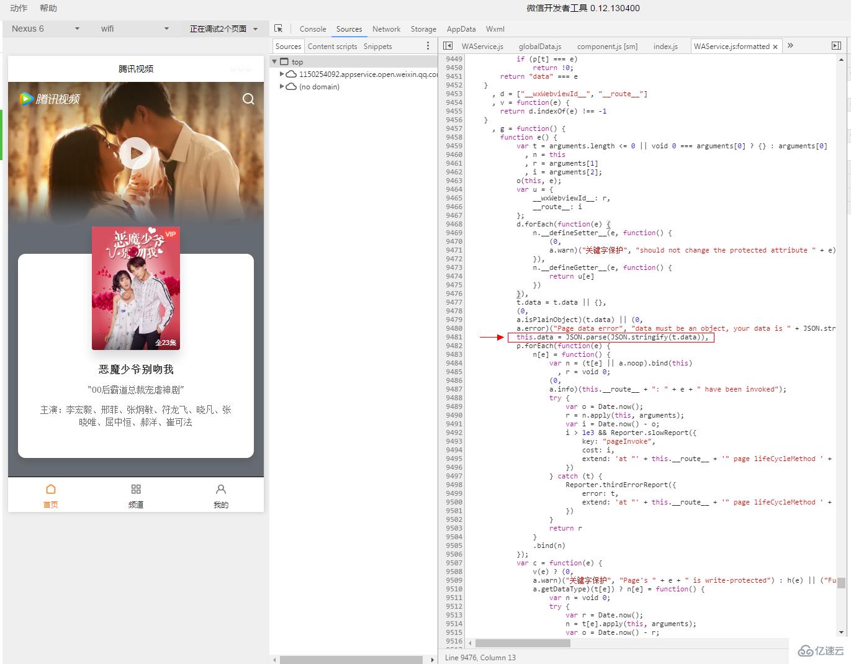Play the featured video
Viewport: 851px width, 664px height.
135,153
